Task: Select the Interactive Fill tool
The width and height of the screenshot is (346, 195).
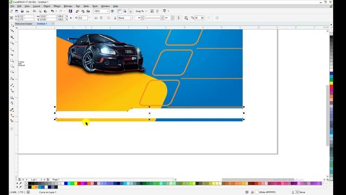Action: point(12,115)
